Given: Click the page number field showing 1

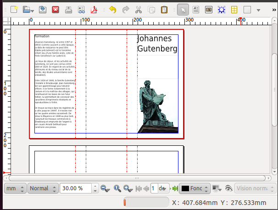Looking at the screenshot, I should point(154,188).
